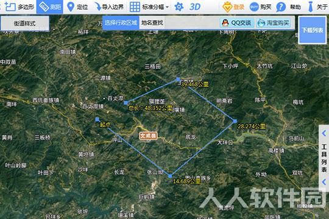This screenshot has width=329, height=219.
Task: Click the 三板桥 place label
Action: pos(43,137)
